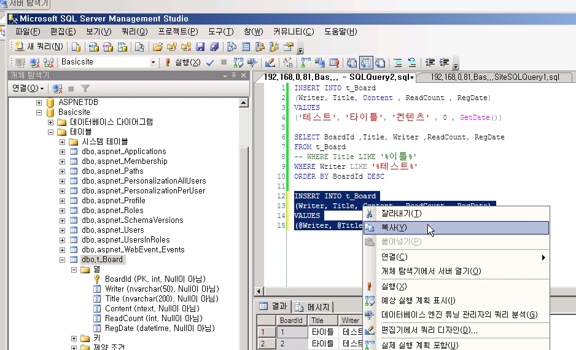Open the Window (창) menu

(253, 31)
